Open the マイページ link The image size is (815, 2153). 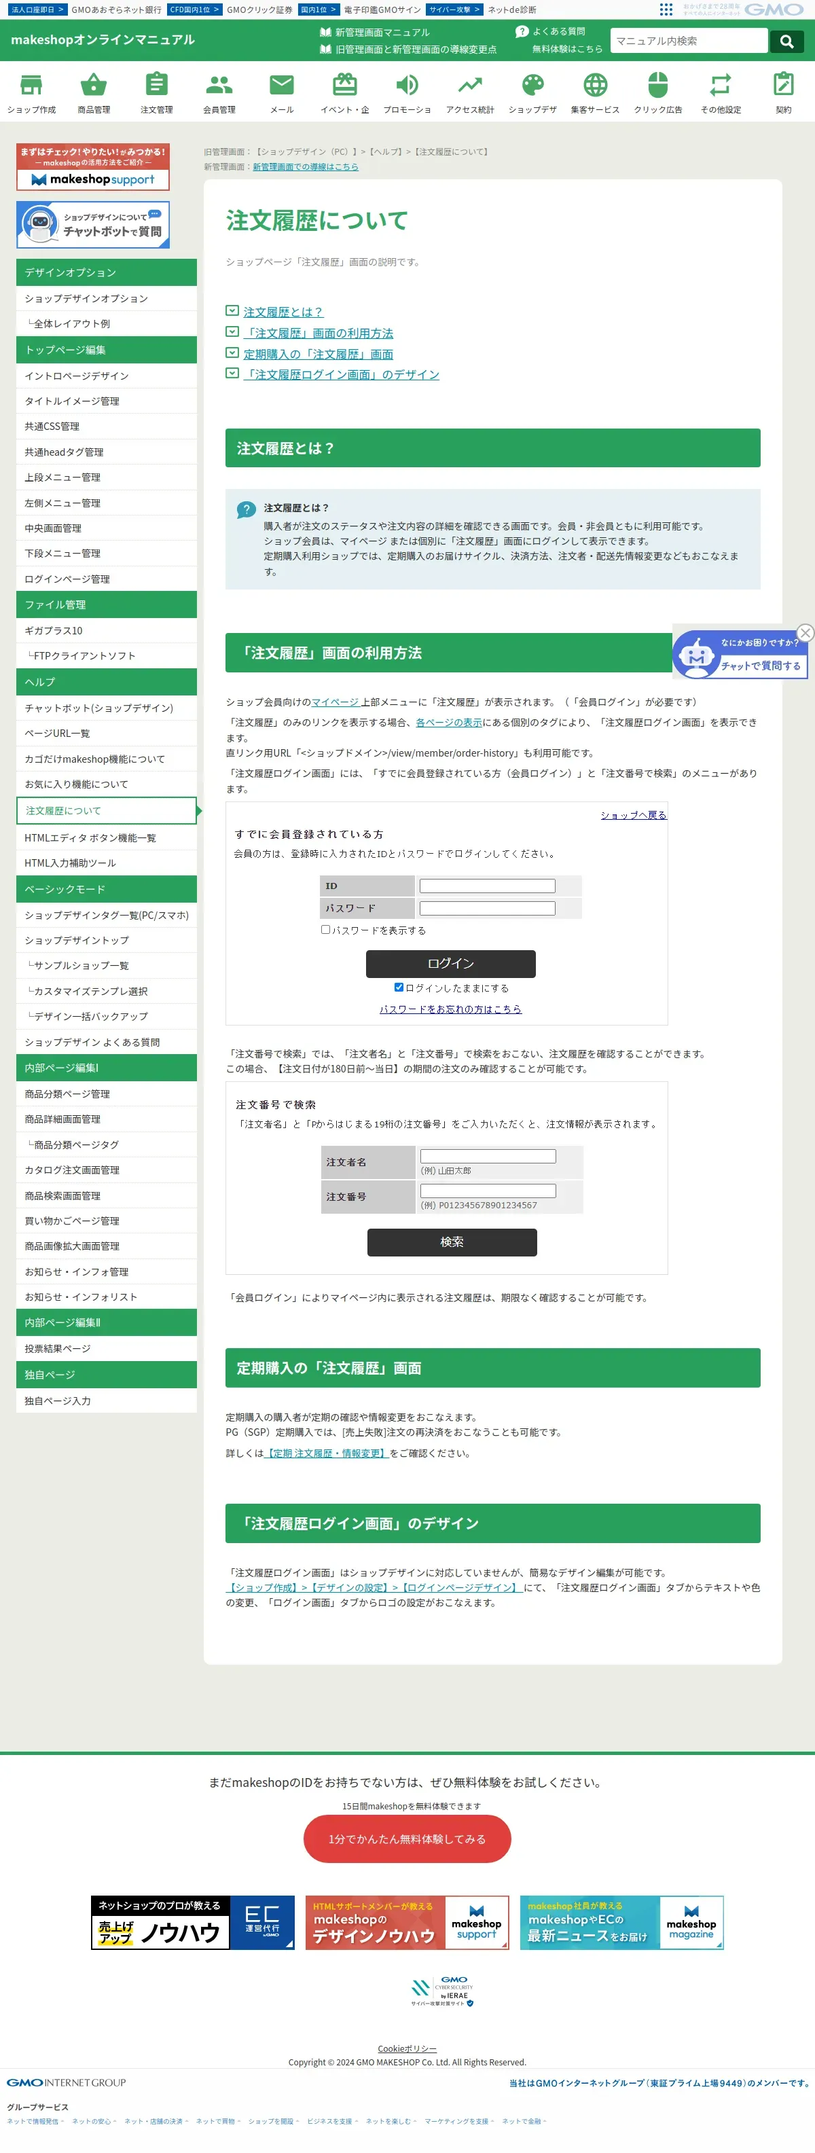pyautogui.click(x=336, y=702)
